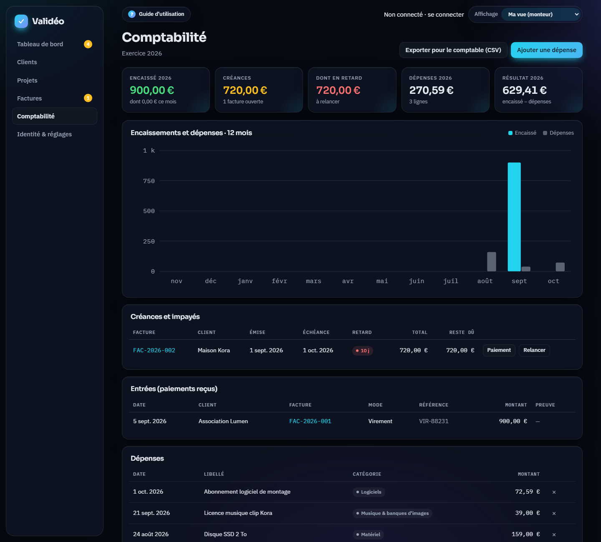The height and width of the screenshot is (542, 601).
Task: Click the grey August expenses bar
Action: click(492, 262)
